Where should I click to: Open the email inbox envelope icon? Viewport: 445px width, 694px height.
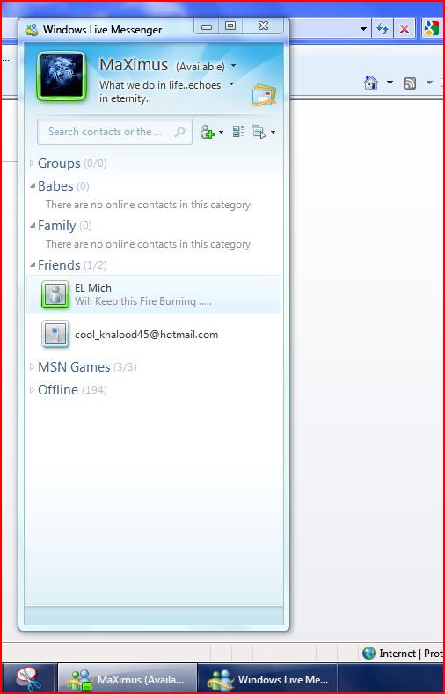tap(263, 95)
